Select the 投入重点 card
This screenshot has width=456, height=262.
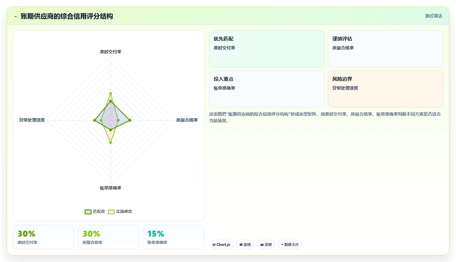(267, 89)
